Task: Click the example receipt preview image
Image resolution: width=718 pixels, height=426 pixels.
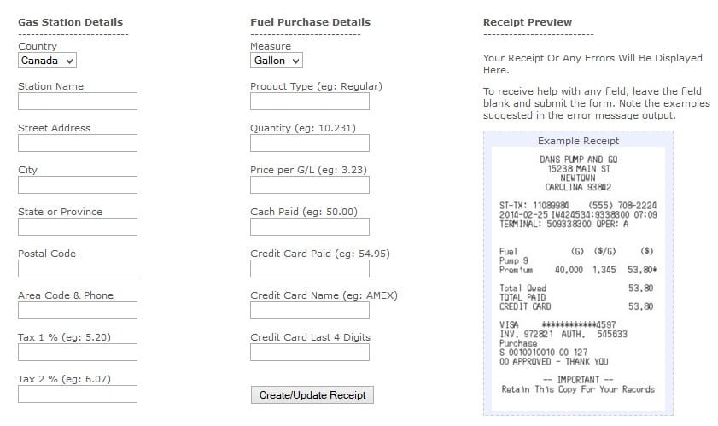Action: coord(578,279)
